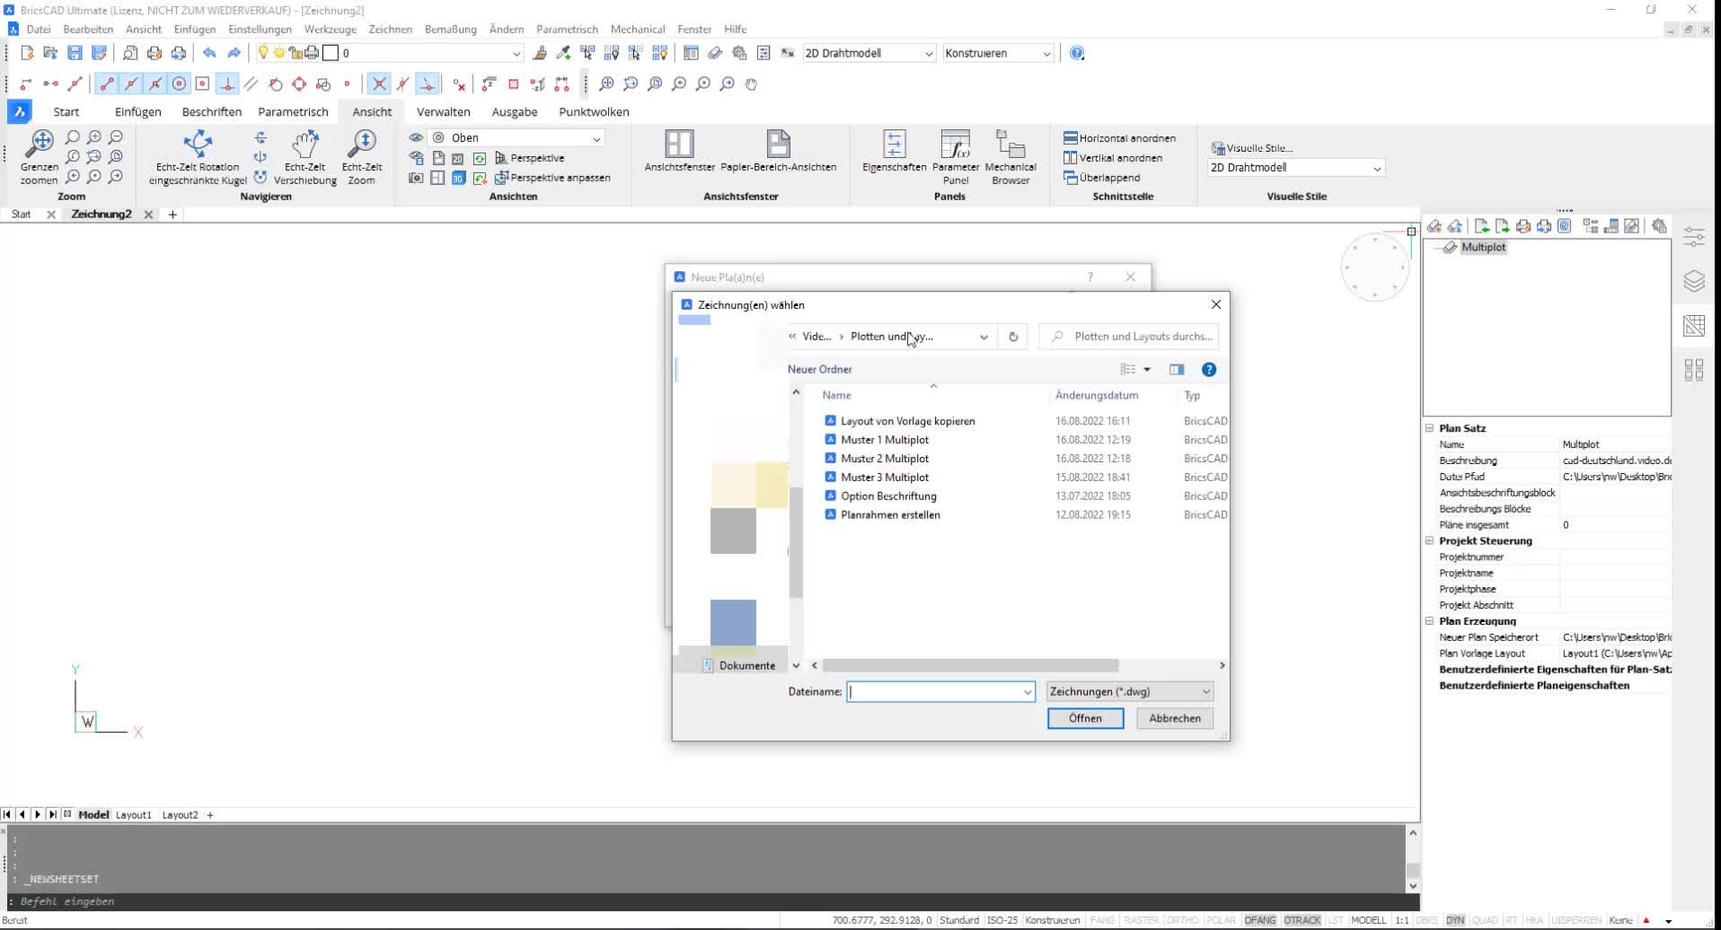The image size is (1721, 930).
Task: Click the file list horizontal scrollbar
Action: pos(970,666)
